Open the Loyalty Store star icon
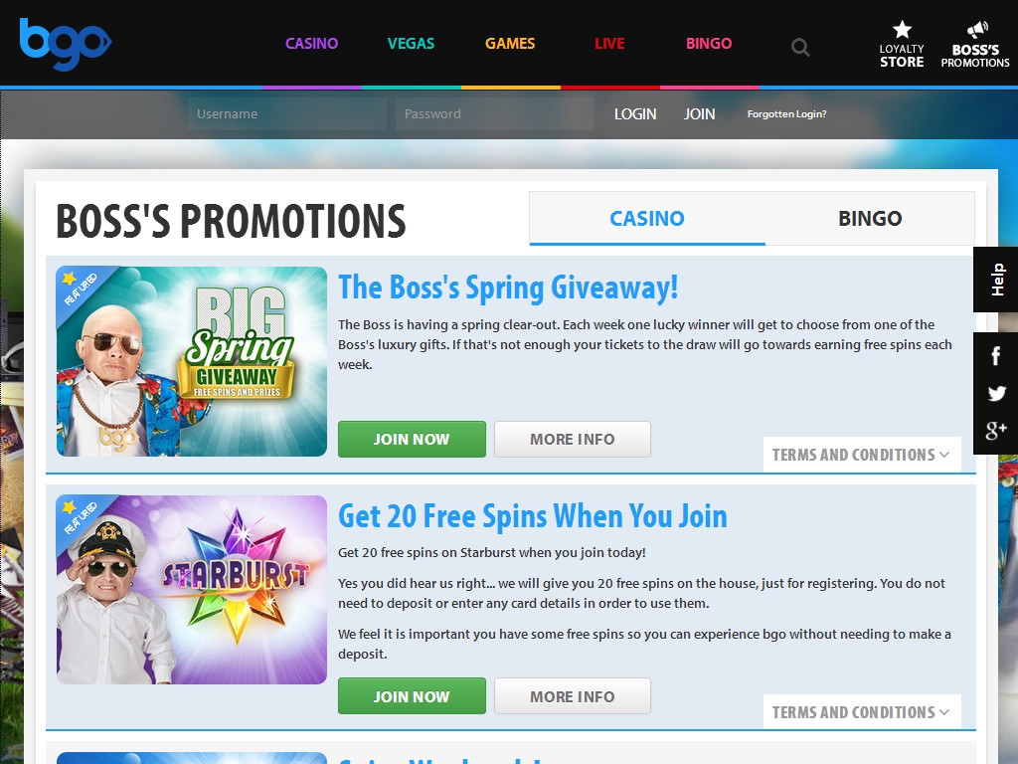Viewport: 1018px width, 764px height. [902, 29]
